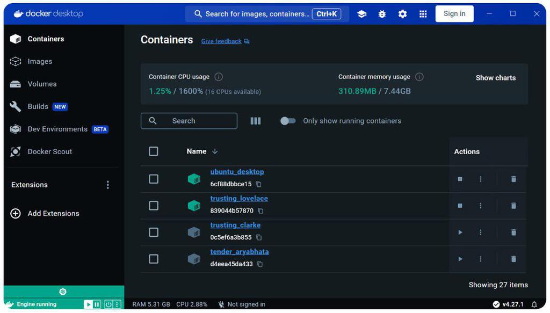Open the Extensions overflow menu
This screenshot has height=313, width=550.
(x=107, y=184)
